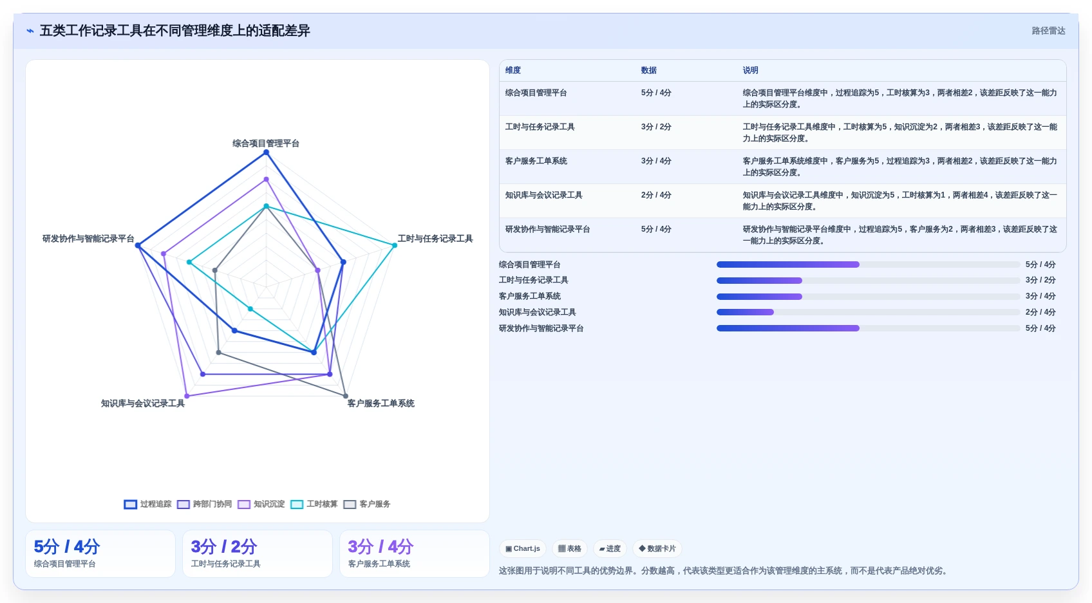
Task: Select the 数据卡片 tag chip
Action: coord(657,548)
